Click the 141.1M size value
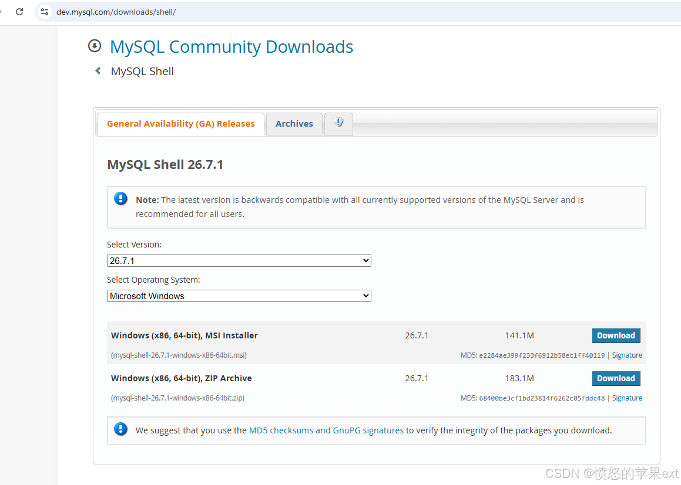 519,335
